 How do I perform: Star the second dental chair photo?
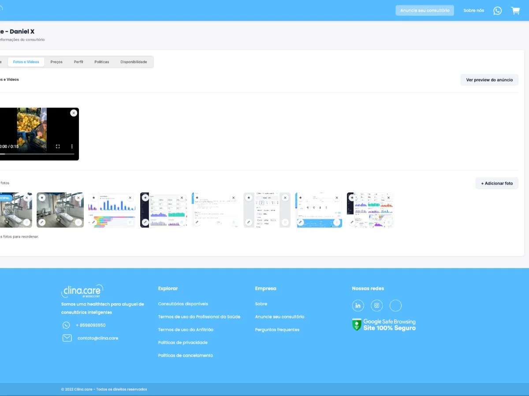pos(42,198)
